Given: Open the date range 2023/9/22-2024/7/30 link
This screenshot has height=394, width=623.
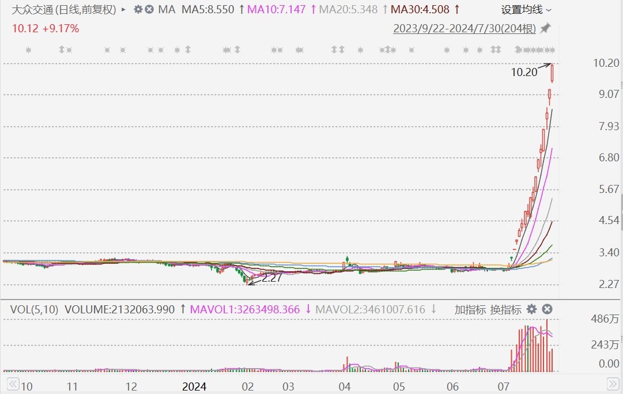Looking at the screenshot, I should [x=464, y=29].
